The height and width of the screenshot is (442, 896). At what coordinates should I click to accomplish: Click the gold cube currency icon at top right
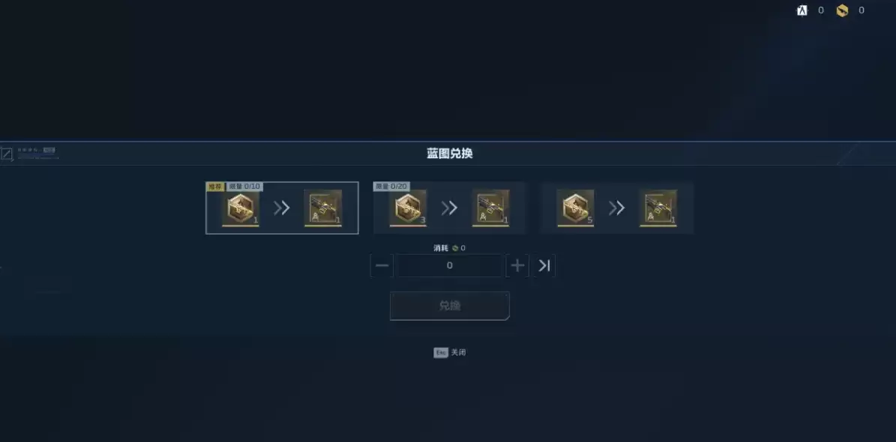pyautogui.click(x=842, y=10)
